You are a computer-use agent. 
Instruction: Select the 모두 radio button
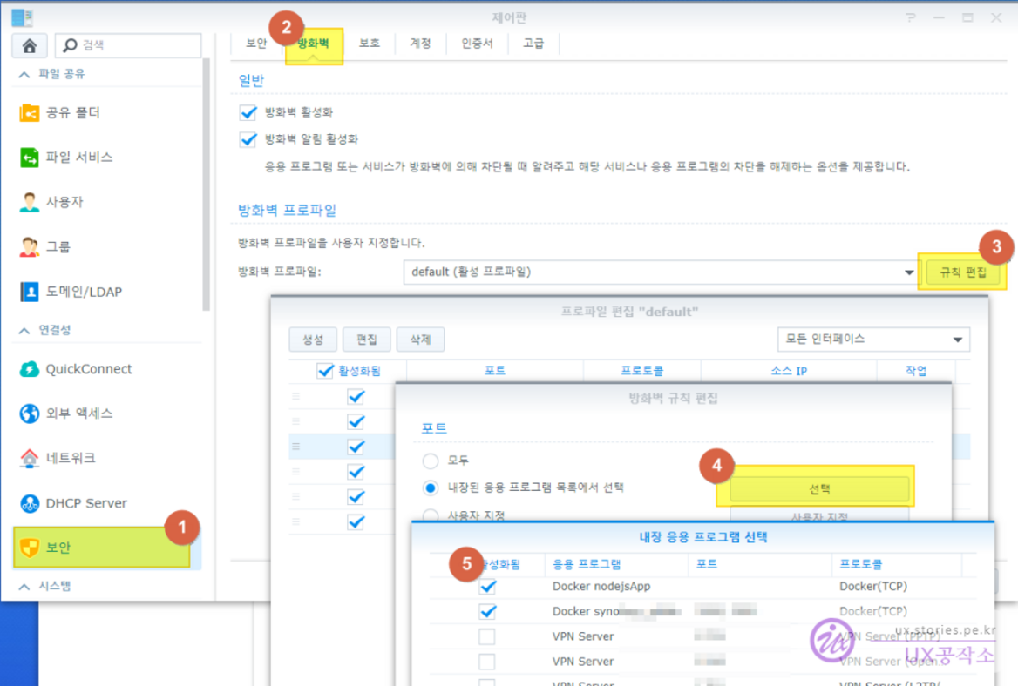[x=430, y=461]
